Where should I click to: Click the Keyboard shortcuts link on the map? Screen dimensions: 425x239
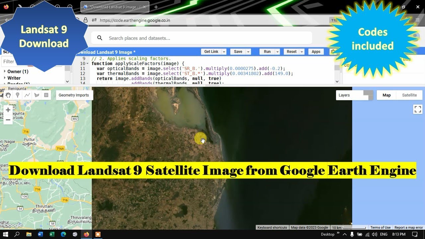click(272, 228)
